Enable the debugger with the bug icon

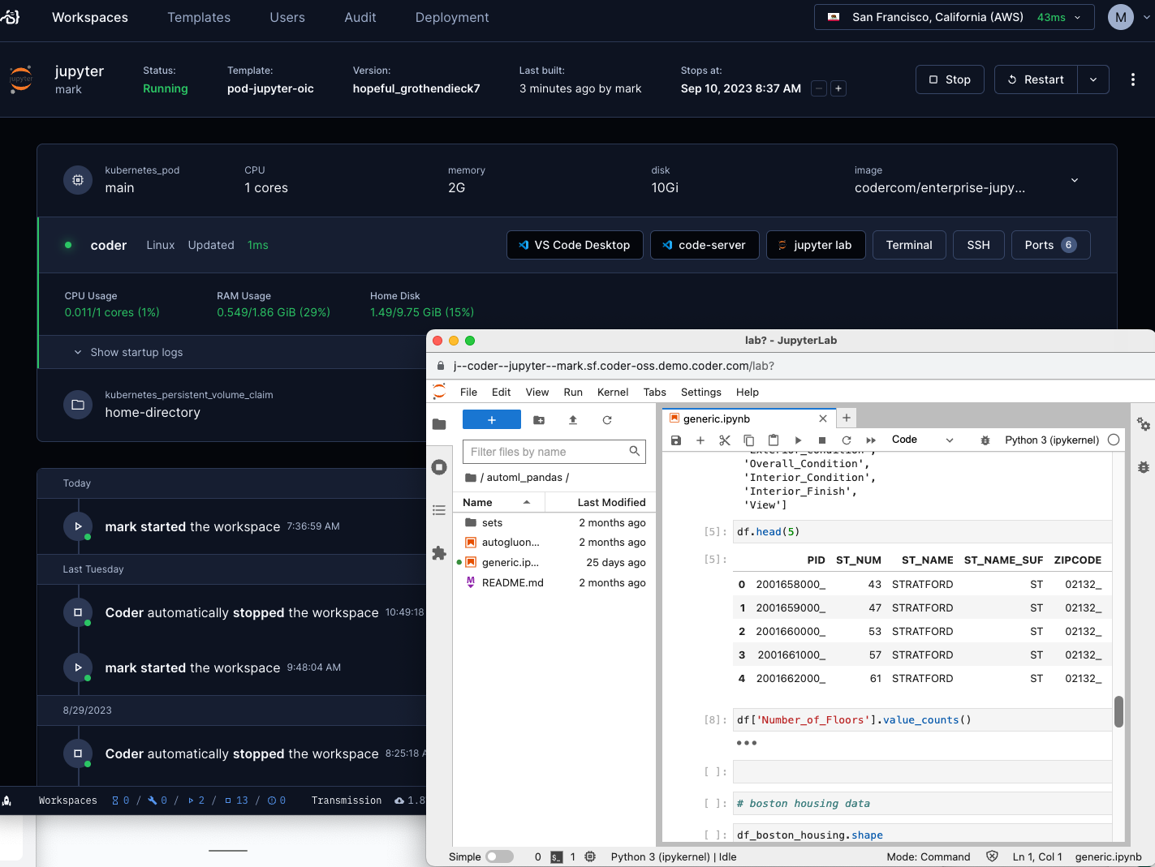pyautogui.click(x=985, y=440)
